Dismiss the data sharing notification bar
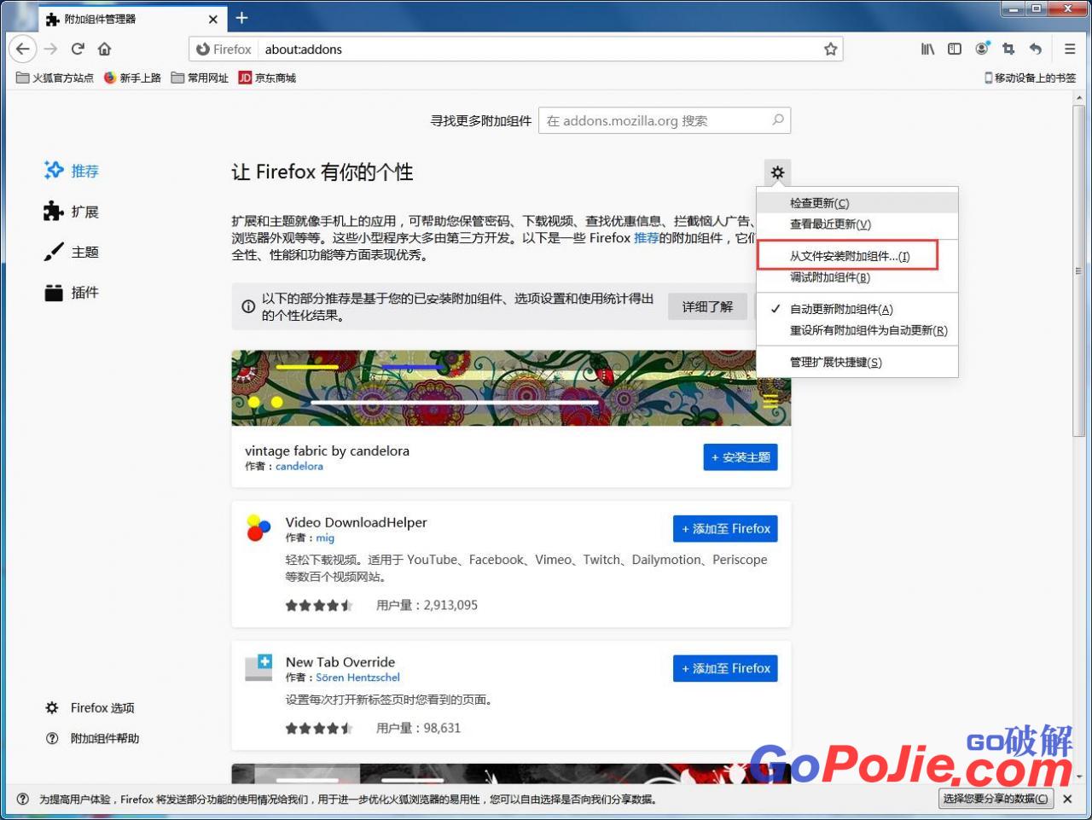Screen dimensions: 1092x820 tap(1067, 799)
